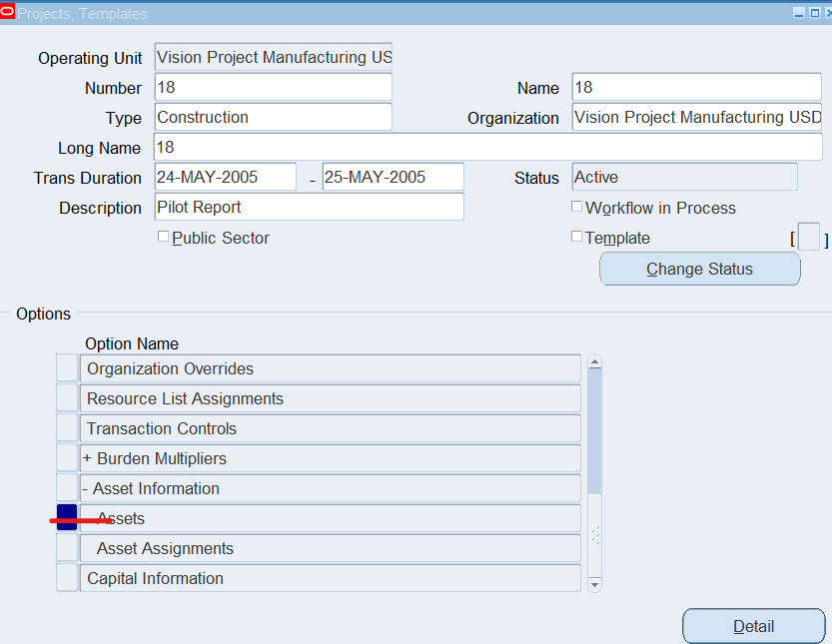Select row indicator beside Transaction Controls

tap(67, 428)
